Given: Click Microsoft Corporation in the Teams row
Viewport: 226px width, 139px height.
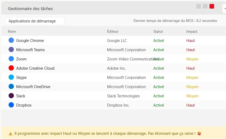Looking at the screenshot, I should [126, 50].
